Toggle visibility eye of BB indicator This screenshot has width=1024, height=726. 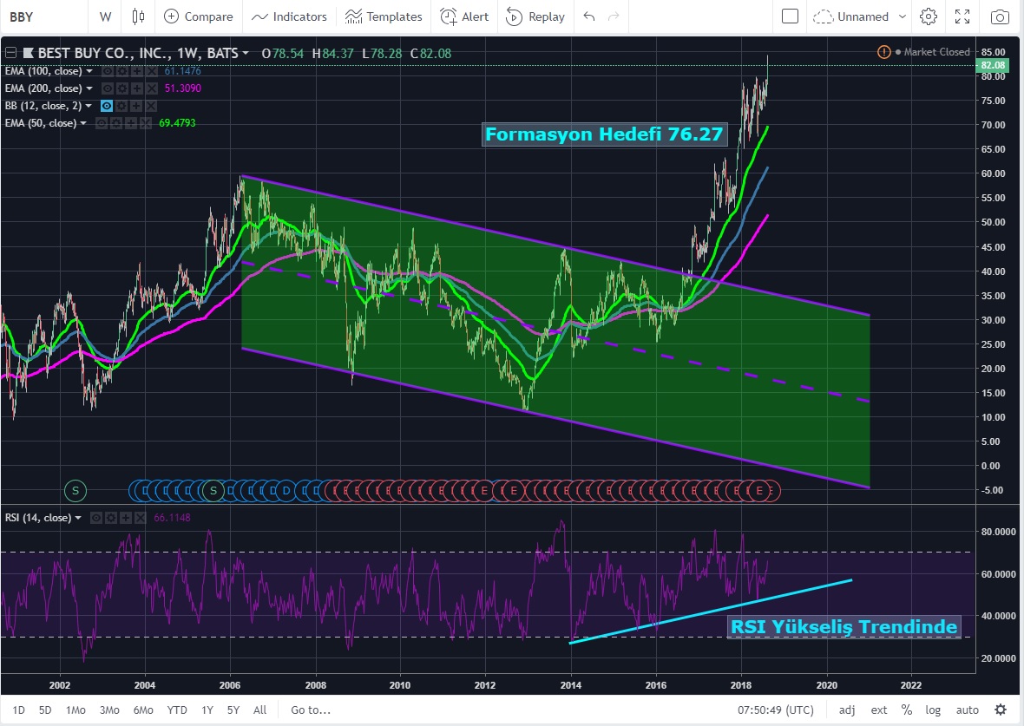coord(107,106)
